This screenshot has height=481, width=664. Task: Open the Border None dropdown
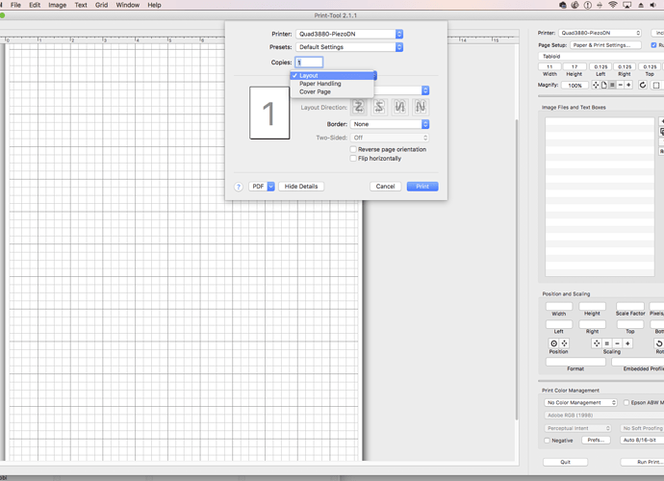[390, 124]
